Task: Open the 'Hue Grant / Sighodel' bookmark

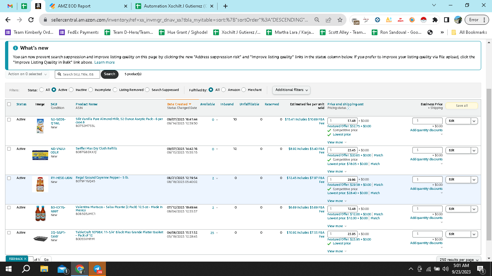Action: tap(183, 32)
